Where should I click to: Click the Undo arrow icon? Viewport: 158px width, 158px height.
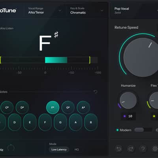click(x=119, y=149)
